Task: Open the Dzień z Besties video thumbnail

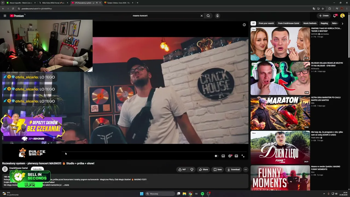Action: click(x=280, y=44)
